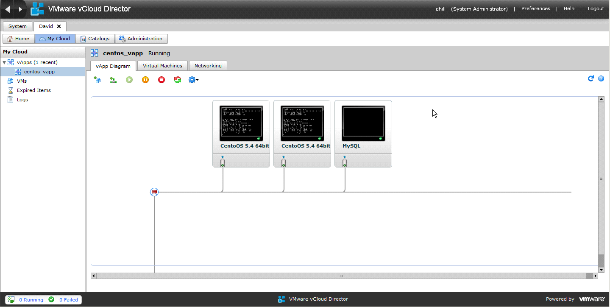The width and height of the screenshot is (610, 307).
Task: Reset the vApp using the red-green arrows icon
Action: click(178, 80)
